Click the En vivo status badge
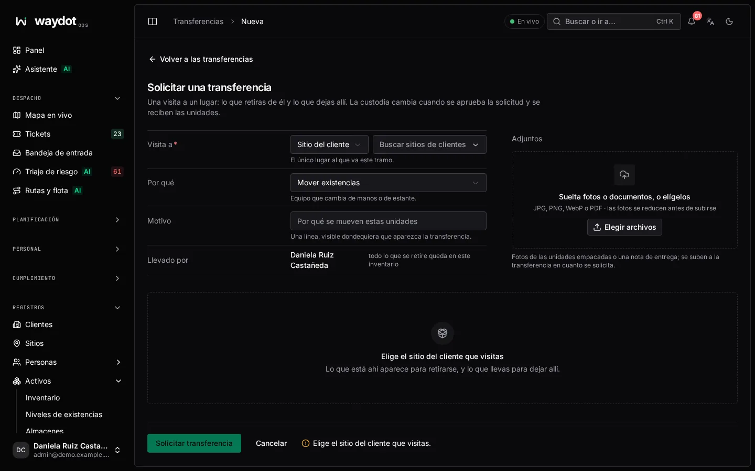The image size is (755, 471). pos(524,21)
